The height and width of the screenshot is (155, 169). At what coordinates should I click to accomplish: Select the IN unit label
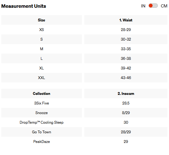tap(143, 6)
